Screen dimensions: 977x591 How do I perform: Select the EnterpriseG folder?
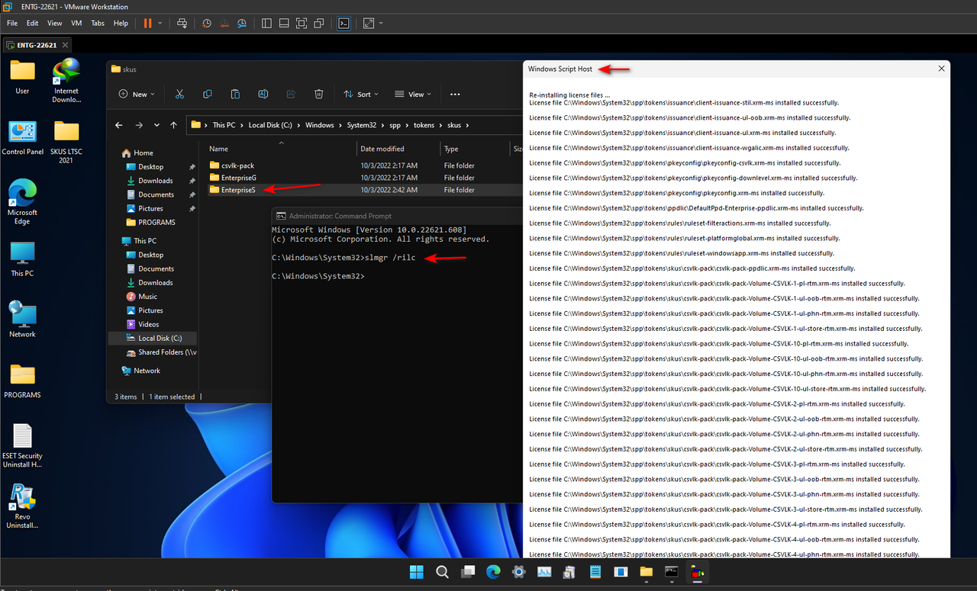tap(238, 178)
